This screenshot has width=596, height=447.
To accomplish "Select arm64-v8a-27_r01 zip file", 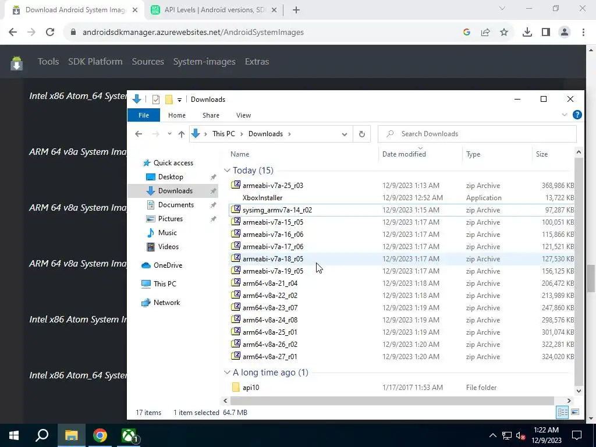I will (270, 357).
